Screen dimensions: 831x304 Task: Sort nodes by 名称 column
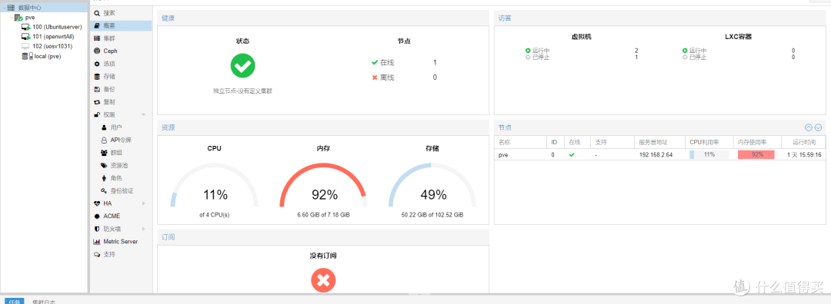tap(520, 142)
